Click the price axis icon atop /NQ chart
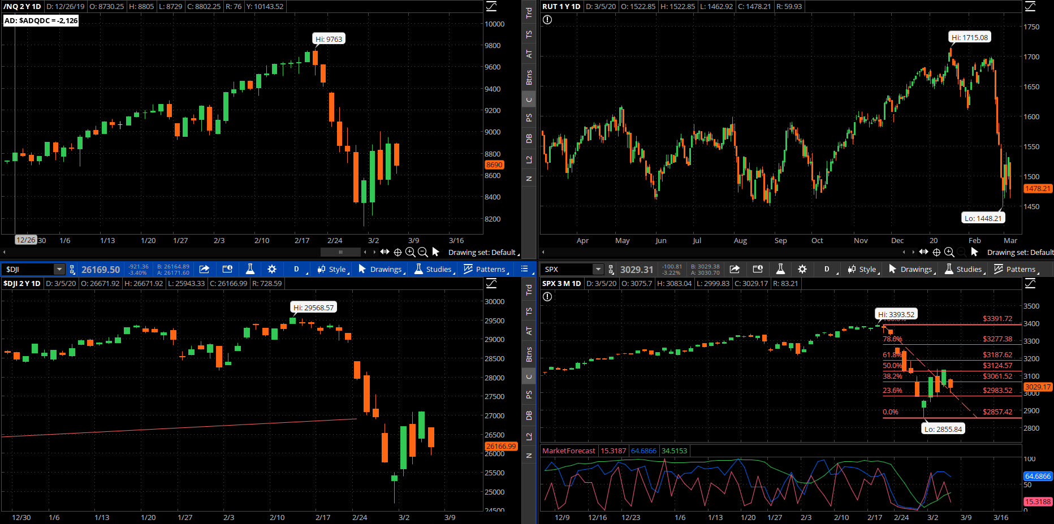The width and height of the screenshot is (1054, 524). pos(491,6)
